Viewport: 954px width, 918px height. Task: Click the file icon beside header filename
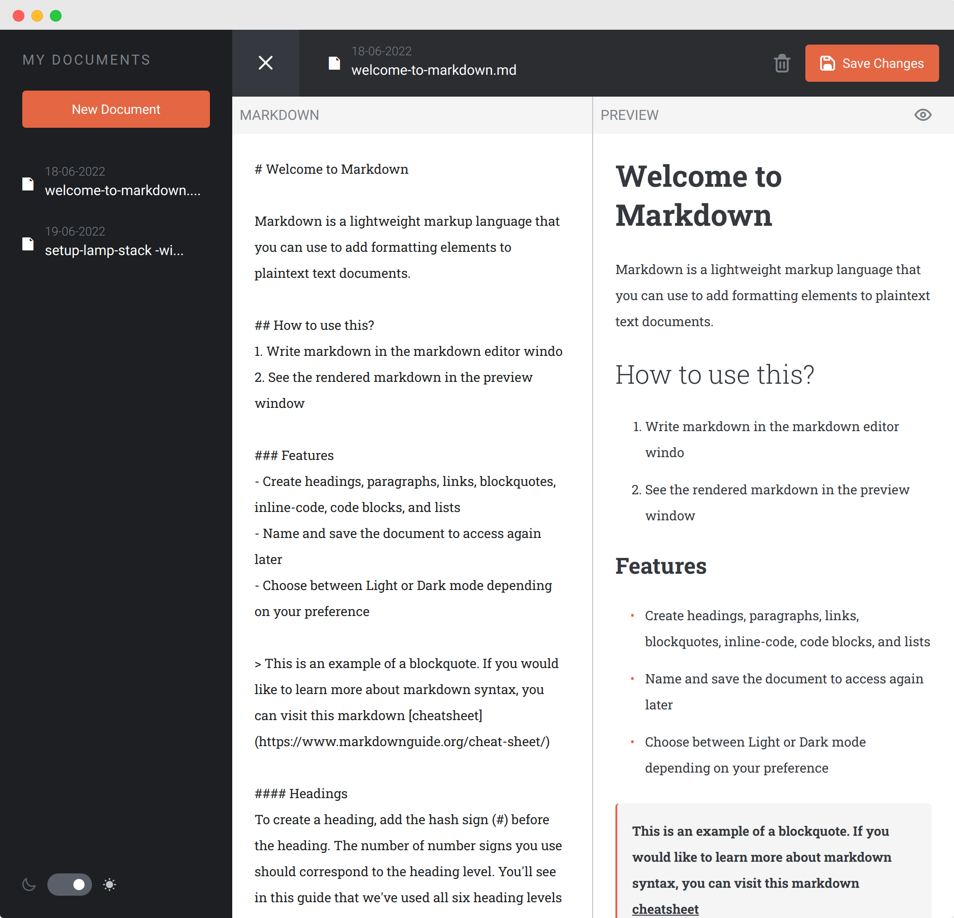[334, 63]
